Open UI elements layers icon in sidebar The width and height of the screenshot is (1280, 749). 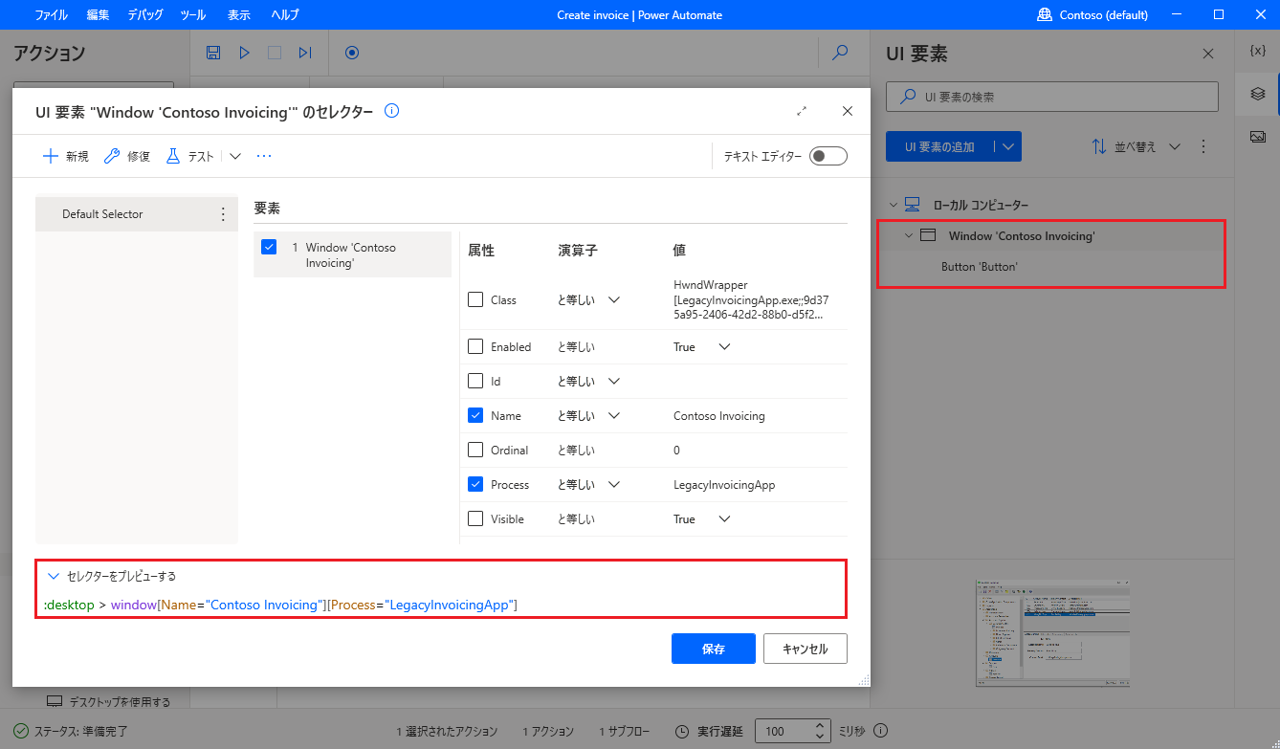(1258, 94)
